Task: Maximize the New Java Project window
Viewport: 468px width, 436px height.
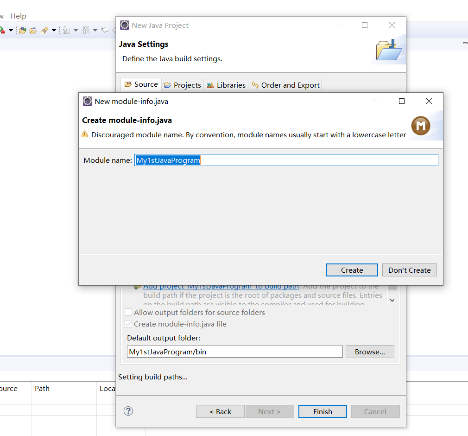Action: (364, 25)
